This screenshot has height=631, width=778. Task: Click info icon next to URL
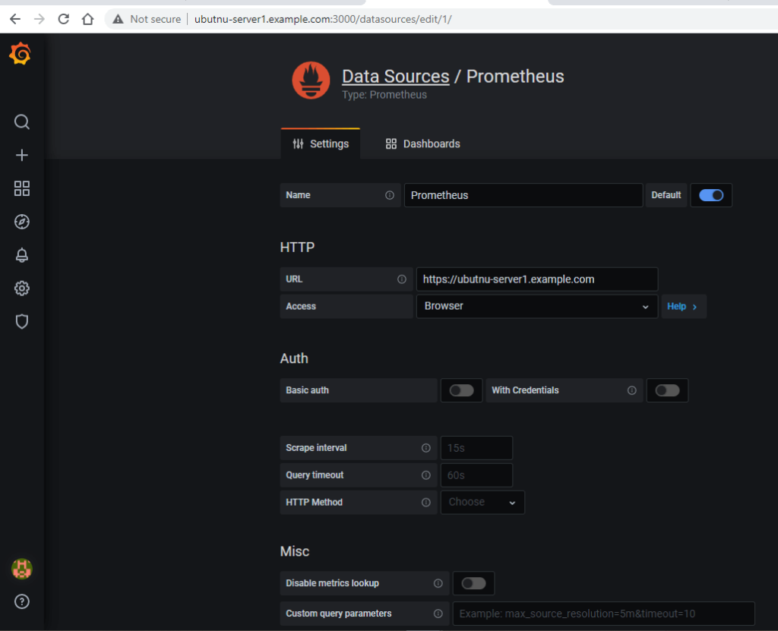pos(401,279)
